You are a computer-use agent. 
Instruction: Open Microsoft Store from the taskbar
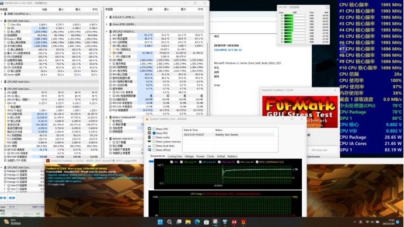coord(206,222)
